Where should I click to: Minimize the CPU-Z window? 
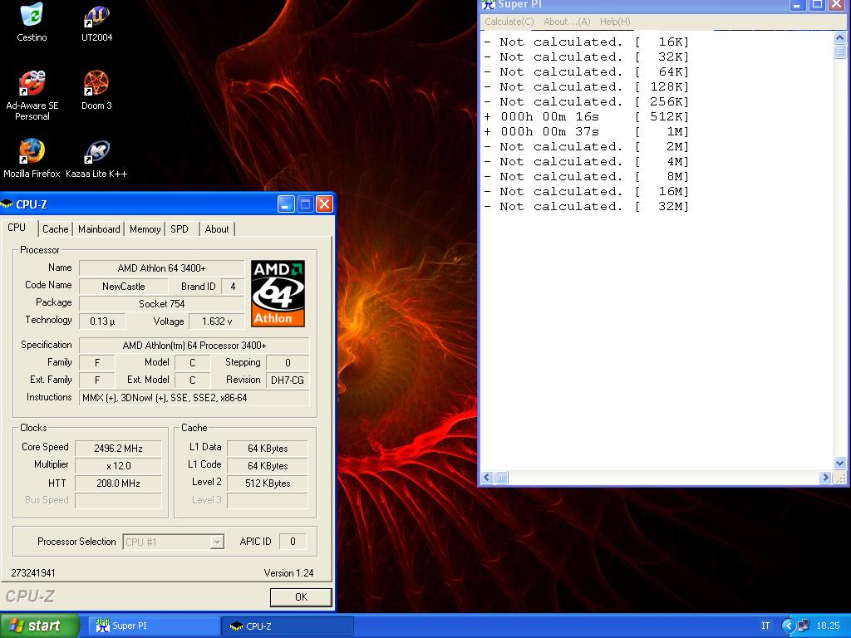[286, 204]
